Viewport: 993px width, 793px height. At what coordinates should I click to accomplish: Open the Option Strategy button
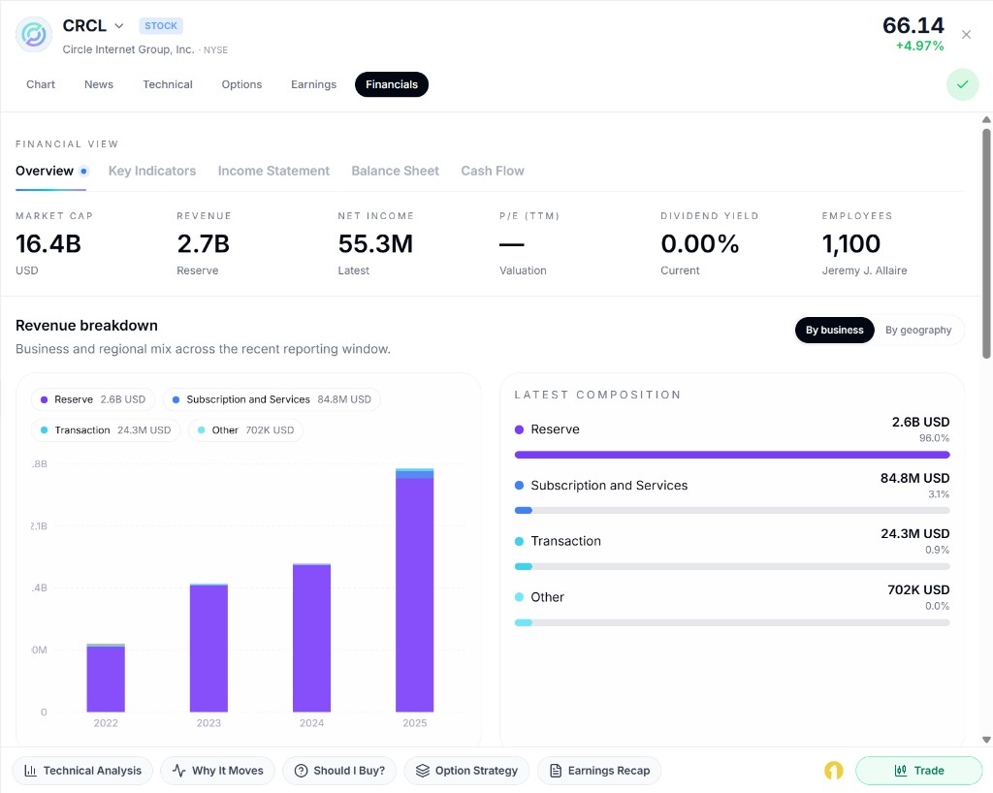[466, 770]
